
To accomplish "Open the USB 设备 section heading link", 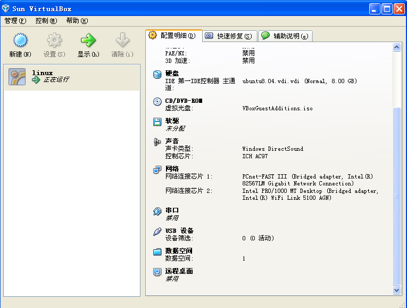I will 179,231.
